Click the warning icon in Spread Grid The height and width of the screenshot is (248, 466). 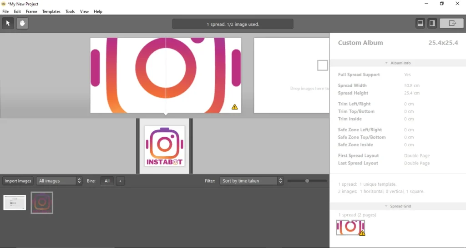362,233
